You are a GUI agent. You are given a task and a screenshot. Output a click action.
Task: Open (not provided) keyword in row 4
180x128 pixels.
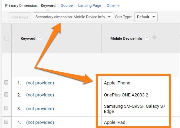pos(40,123)
